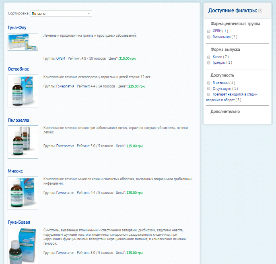The height and width of the screenshot is (264, 276).
Task: Click the Пилозелла product thumbnail
Action: click(x=23, y=141)
